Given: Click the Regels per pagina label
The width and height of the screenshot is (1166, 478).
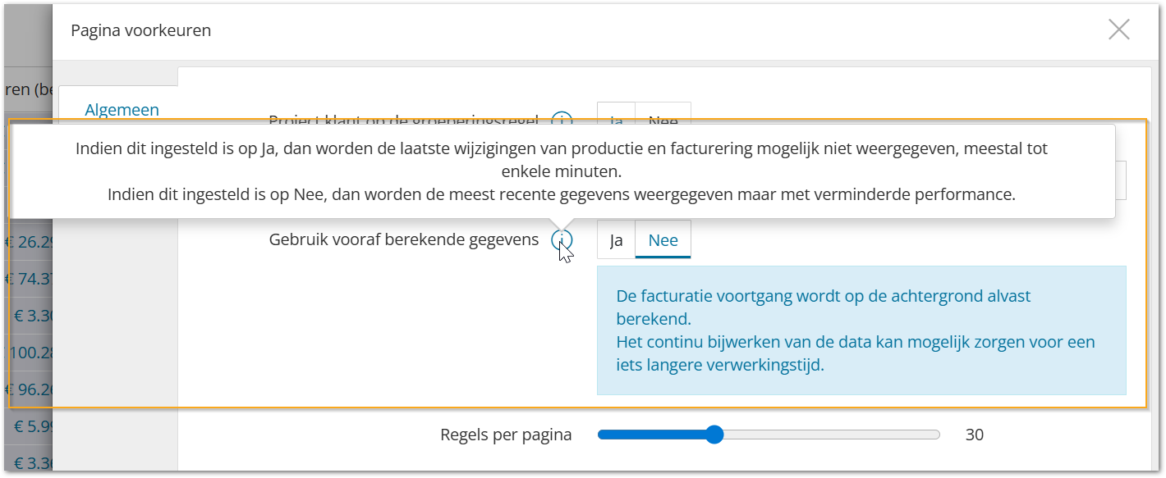Looking at the screenshot, I should tap(506, 435).
